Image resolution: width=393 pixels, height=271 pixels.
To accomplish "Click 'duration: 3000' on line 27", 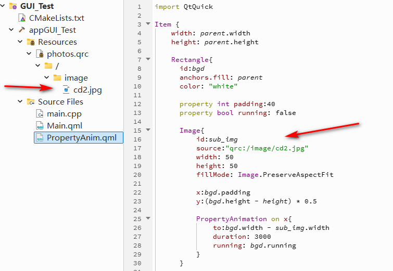I will pos(242,237).
